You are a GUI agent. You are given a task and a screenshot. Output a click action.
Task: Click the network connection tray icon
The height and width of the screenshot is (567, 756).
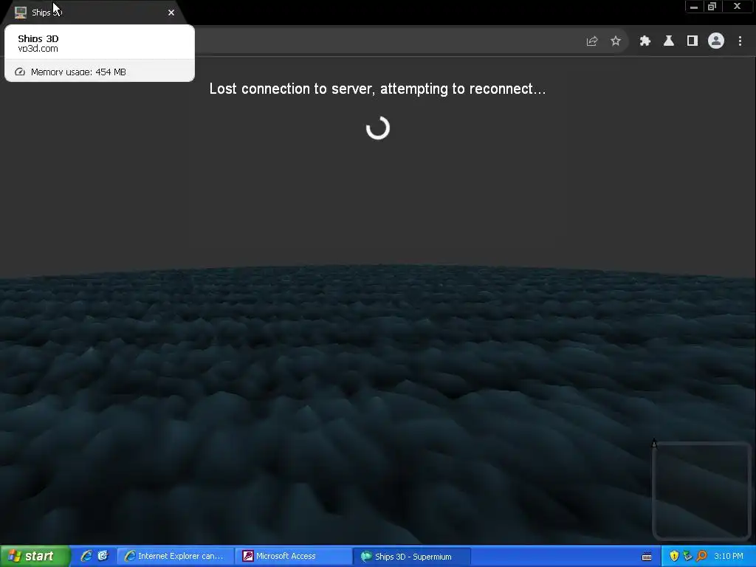pos(687,557)
